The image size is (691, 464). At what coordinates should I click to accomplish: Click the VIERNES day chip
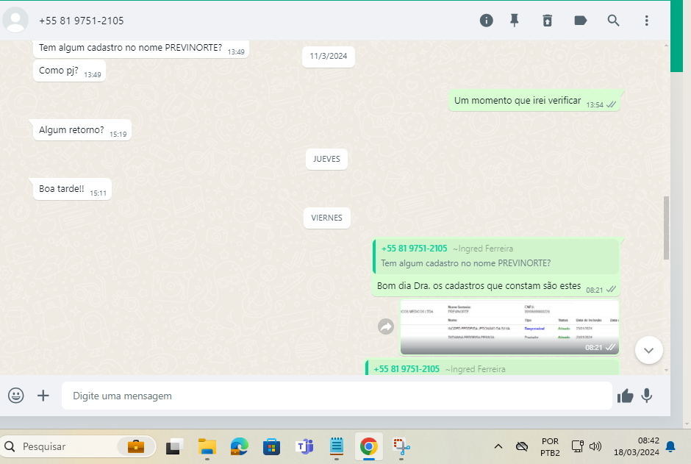click(x=326, y=218)
